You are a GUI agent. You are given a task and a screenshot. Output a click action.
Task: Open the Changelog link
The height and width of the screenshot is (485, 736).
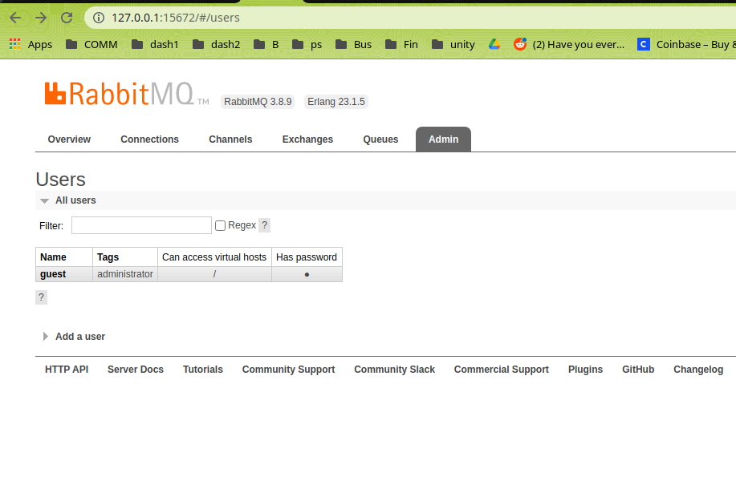point(698,370)
